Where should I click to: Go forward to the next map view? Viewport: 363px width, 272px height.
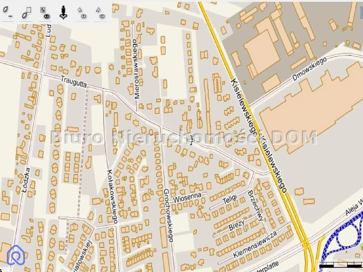[x=100, y=13]
